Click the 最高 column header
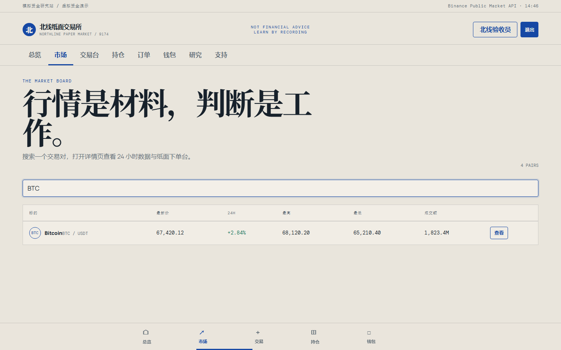 point(287,213)
